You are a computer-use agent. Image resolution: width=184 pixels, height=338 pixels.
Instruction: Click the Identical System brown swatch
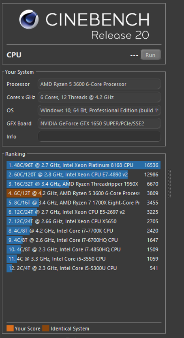click(x=46, y=328)
